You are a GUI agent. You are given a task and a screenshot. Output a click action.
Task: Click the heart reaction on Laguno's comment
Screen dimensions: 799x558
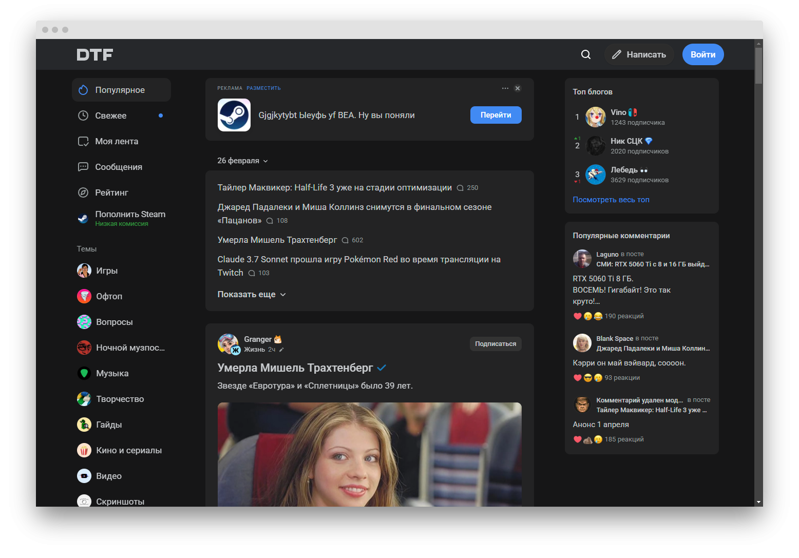click(578, 316)
